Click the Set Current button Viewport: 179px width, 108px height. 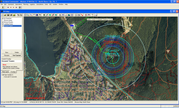[x=17, y=55]
